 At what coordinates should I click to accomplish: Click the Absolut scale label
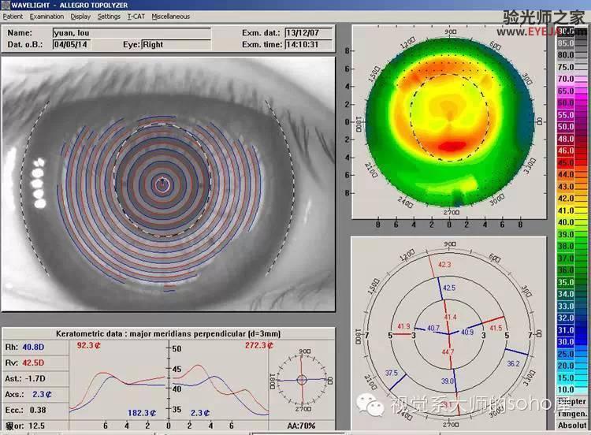(572, 426)
